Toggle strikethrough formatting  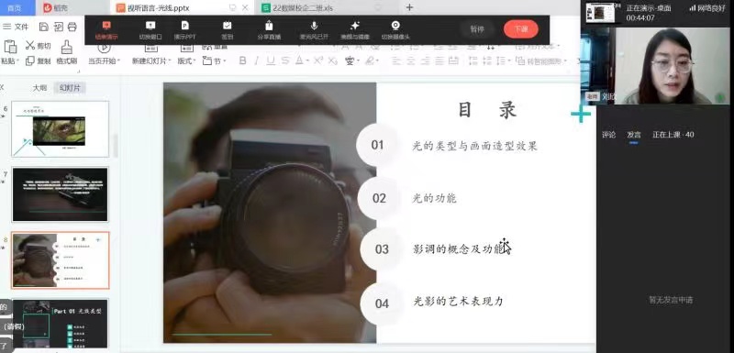[285, 61]
